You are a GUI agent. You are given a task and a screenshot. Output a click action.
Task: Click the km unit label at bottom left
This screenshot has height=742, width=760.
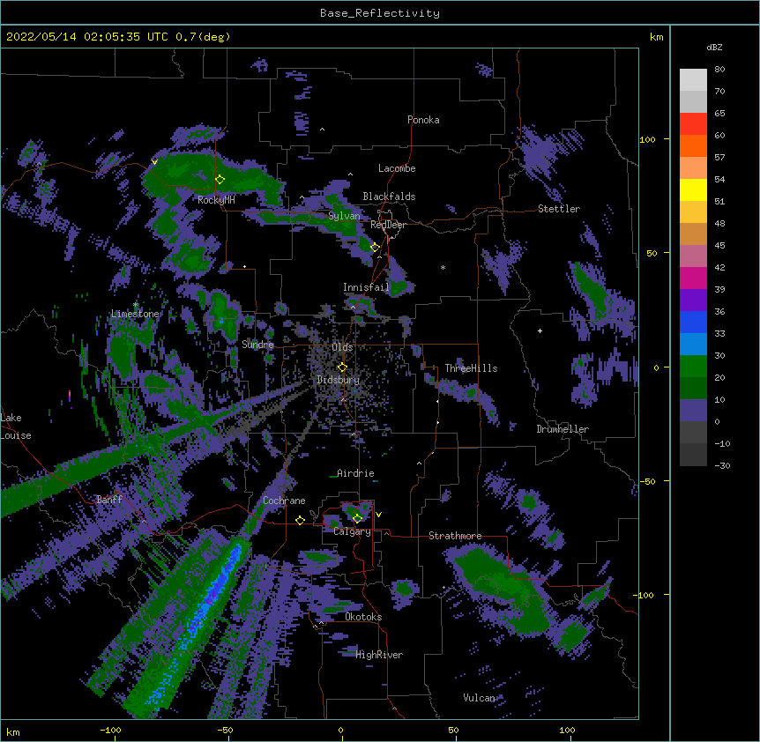click(x=13, y=731)
